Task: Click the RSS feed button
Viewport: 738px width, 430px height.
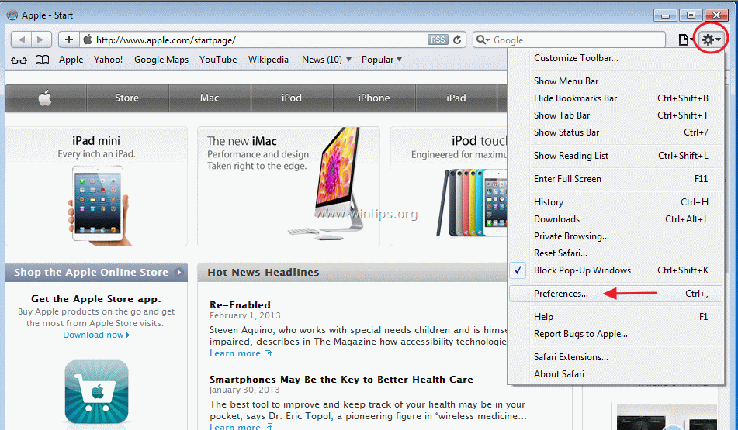Action: pyautogui.click(x=437, y=40)
